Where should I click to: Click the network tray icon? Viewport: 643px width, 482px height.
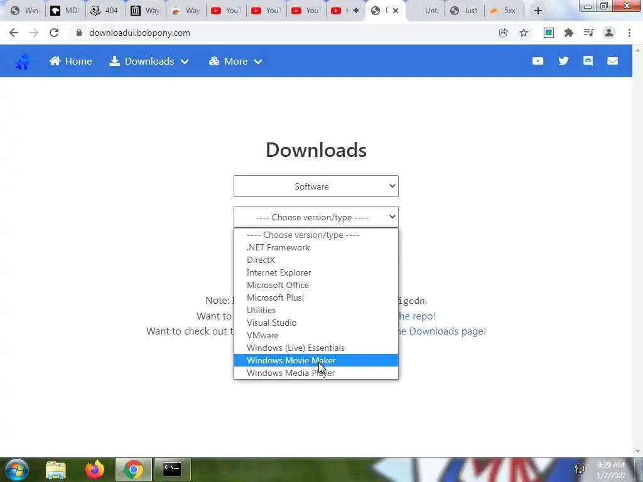coord(580,469)
